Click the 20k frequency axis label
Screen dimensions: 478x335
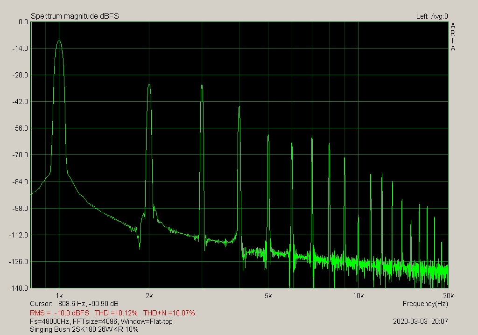point(449,296)
